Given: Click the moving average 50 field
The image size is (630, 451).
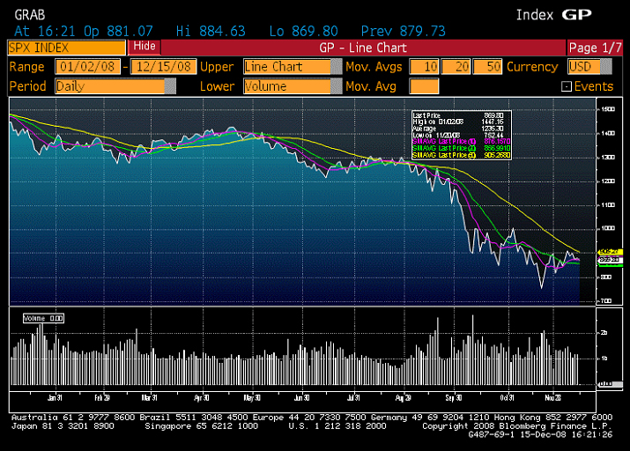Looking at the screenshot, I should tap(487, 67).
